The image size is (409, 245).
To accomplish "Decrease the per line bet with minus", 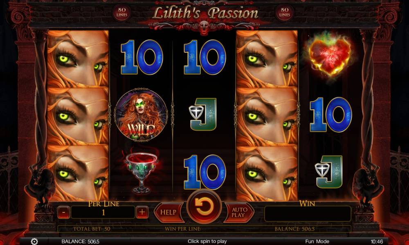I will (64, 212).
